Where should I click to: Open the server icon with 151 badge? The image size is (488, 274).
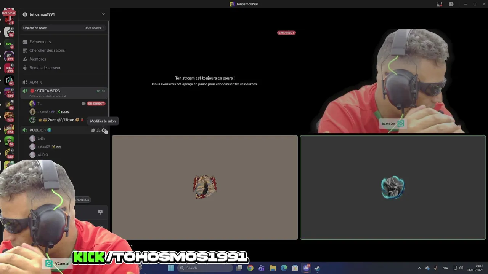click(9, 117)
